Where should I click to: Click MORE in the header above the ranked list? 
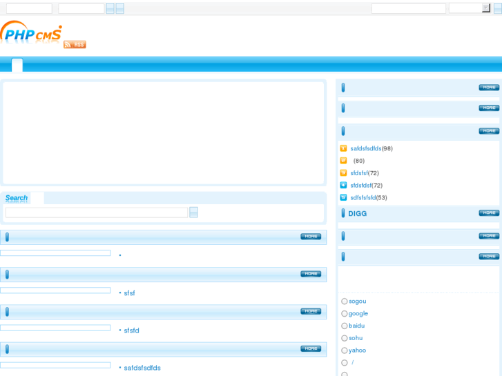click(x=489, y=131)
